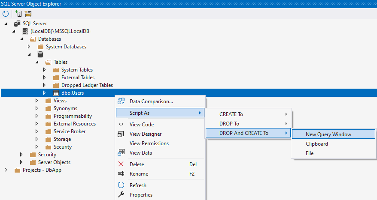Select the System Tables row
377x200 pixels.
[x=77, y=70]
